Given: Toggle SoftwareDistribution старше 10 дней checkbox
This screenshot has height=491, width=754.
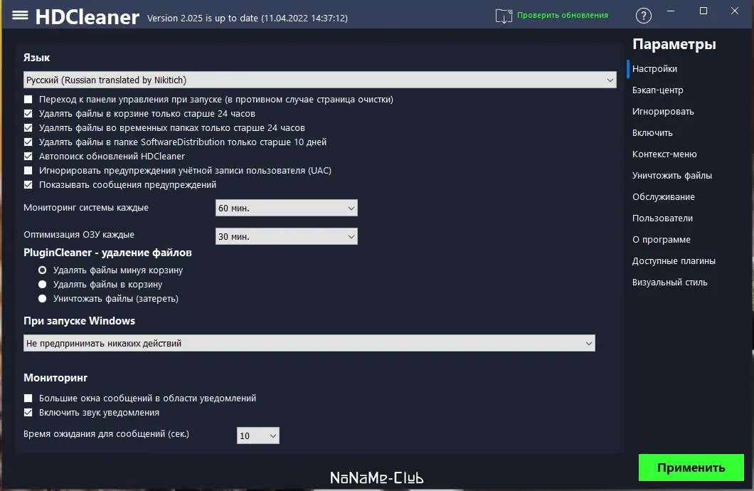Looking at the screenshot, I should [x=28, y=142].
